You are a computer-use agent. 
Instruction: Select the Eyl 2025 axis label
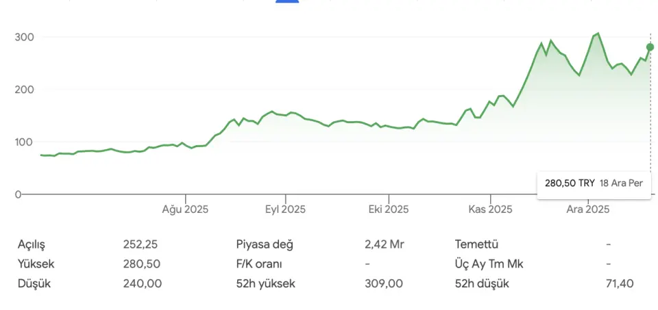[x=285, y=209]
